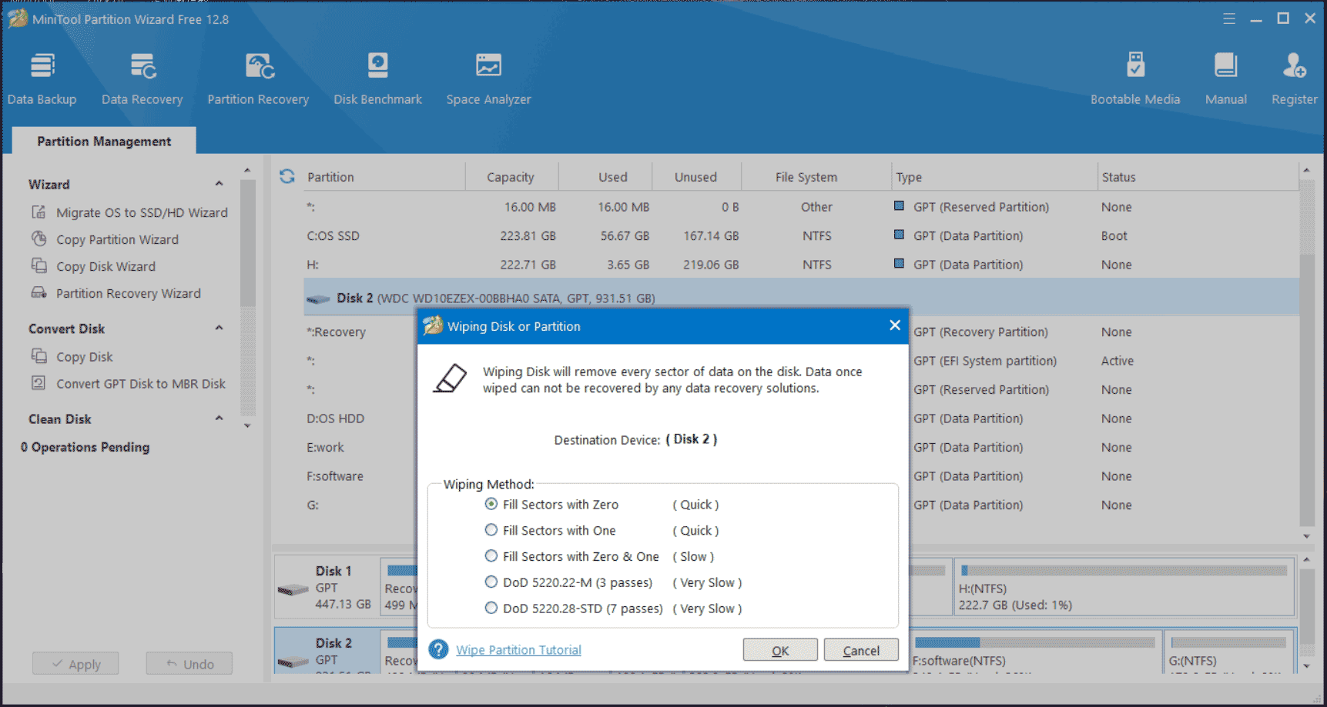Screen dimensions: 1327x707
Task: Open the Space Analyzer
Action: click(x=488, y=78)
